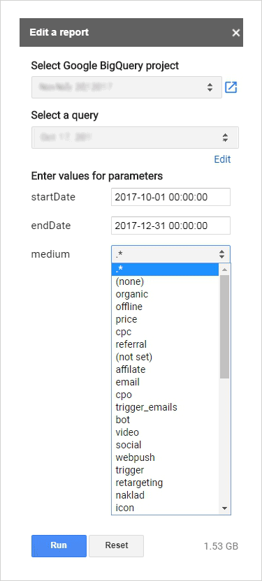Collapse the medium parameter dropdown
The height and width of the screenshot is (581, 262).
(x=171, y=254)
